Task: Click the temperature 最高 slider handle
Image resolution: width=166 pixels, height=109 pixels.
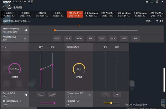Action: coord(105,53)
